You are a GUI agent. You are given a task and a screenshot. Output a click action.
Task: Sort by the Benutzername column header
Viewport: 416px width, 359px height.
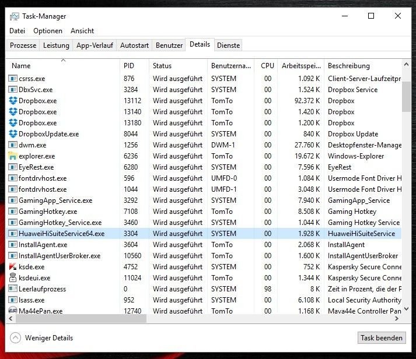pos(230,66)
